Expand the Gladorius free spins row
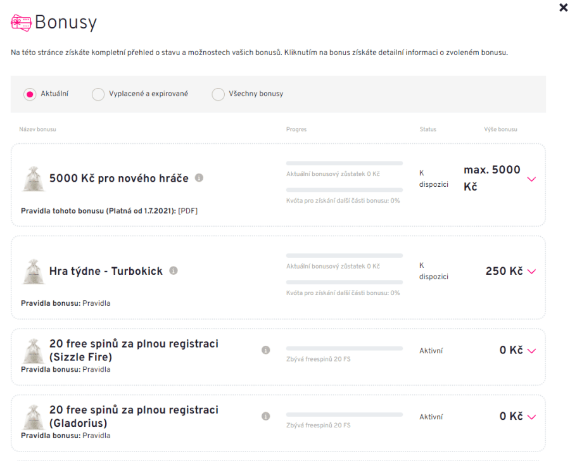570x461 pixels. point(531,417)
